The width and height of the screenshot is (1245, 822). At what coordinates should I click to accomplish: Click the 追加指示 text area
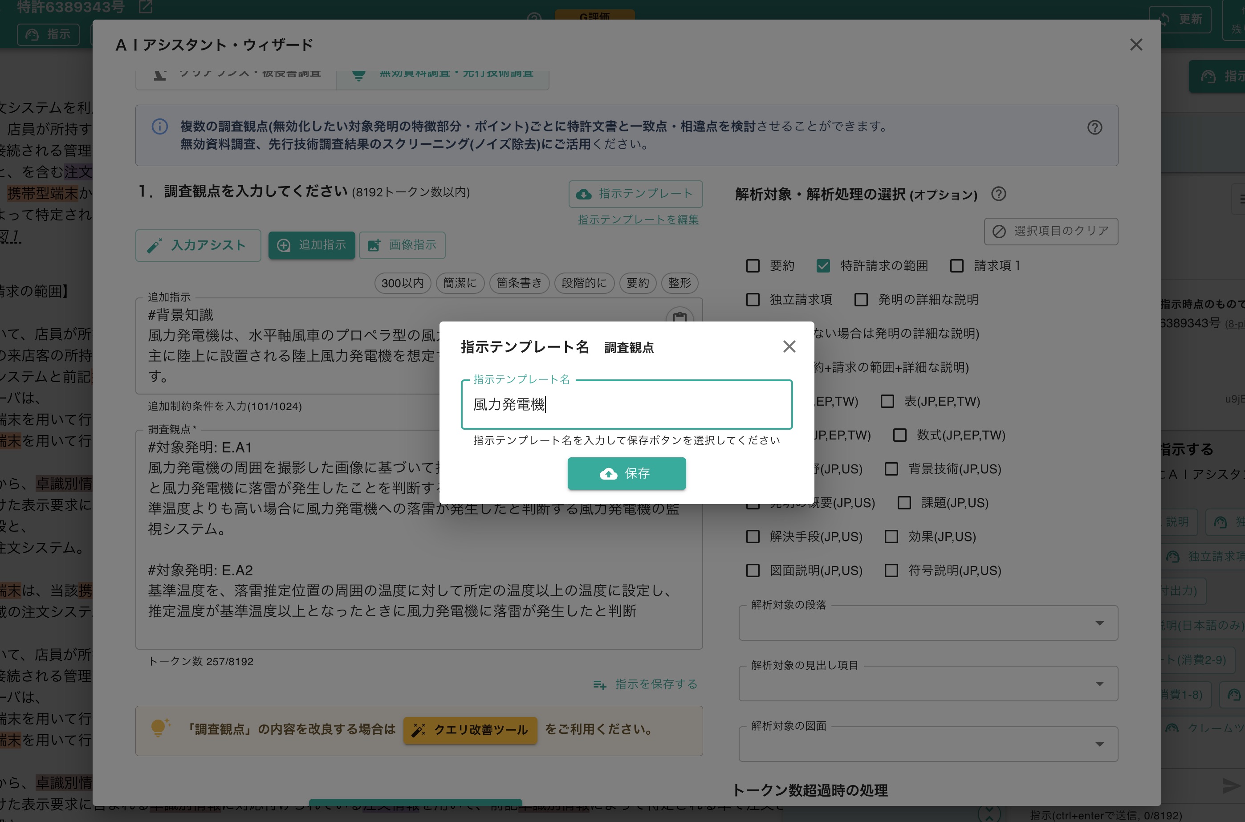pyautogui.click(x=419, y=346)
